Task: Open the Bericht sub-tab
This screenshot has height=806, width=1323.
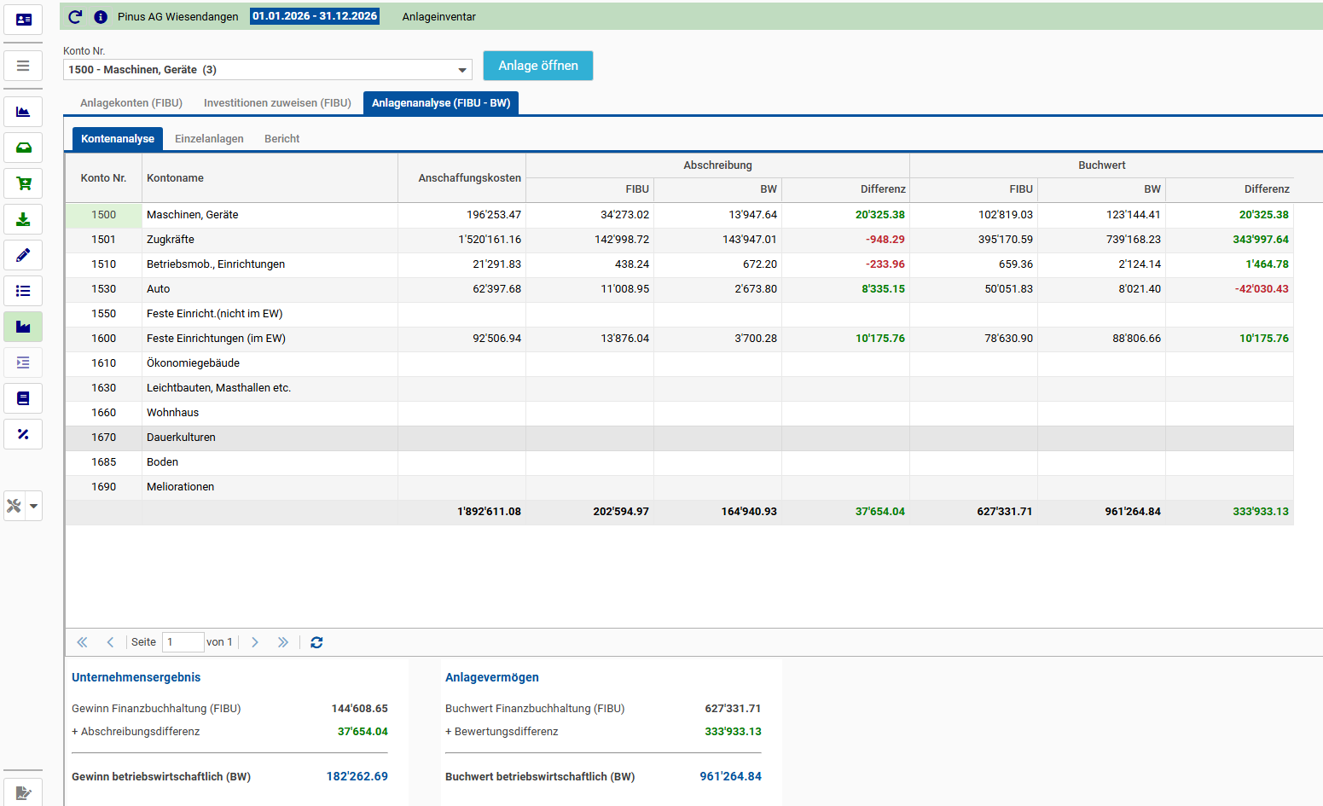Action: [x=281, y=139]
